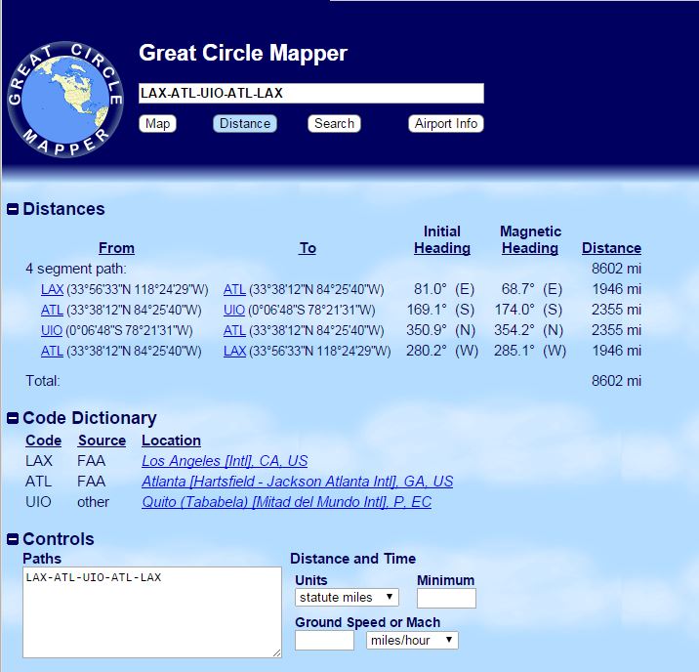Open UIO To link in 169.1° row
The height and width of the screenshot is (672, 699).
coord(234,310)
